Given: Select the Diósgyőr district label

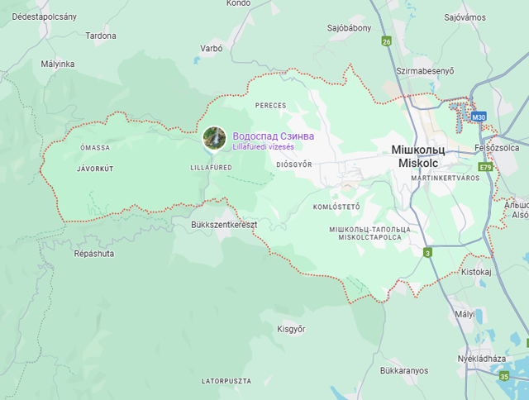Looking at the screenshot, I should (x=294, y=164).
